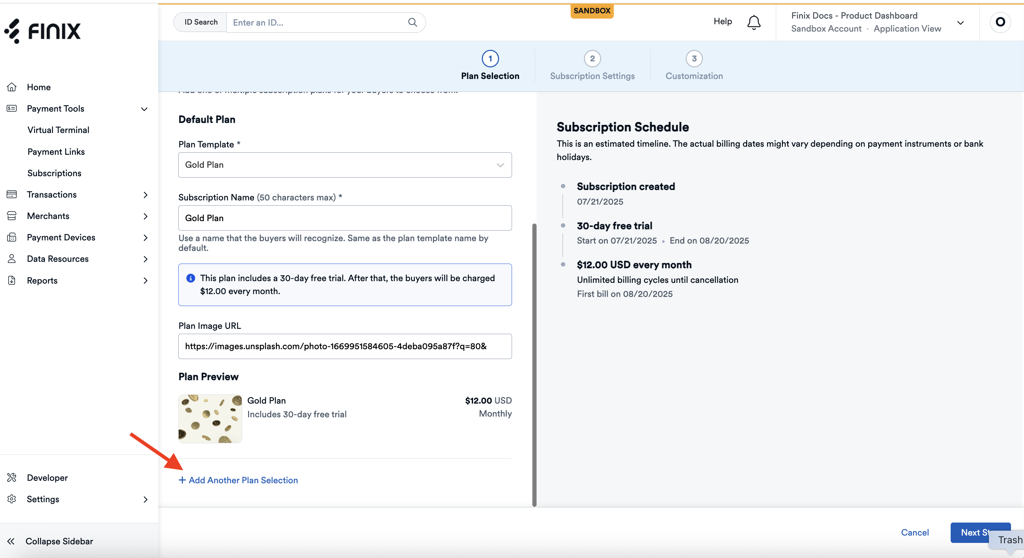This screenshot has height=558, width=1024.
Task: Click the info icon in free trial notice
Action: pos(191,278)
